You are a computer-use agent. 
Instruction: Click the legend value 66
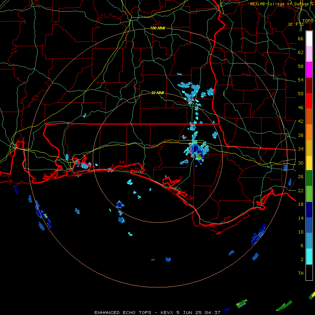click(301, 38)
